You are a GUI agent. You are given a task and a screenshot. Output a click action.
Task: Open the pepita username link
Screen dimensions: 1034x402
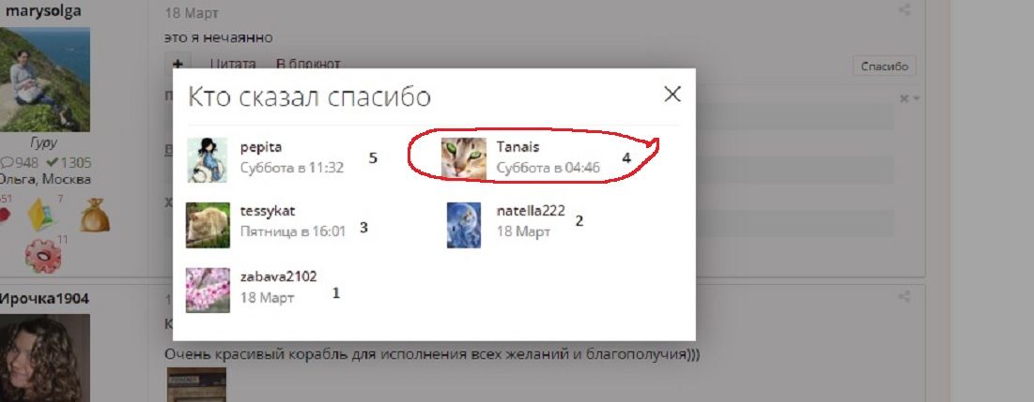click(261, 147)
